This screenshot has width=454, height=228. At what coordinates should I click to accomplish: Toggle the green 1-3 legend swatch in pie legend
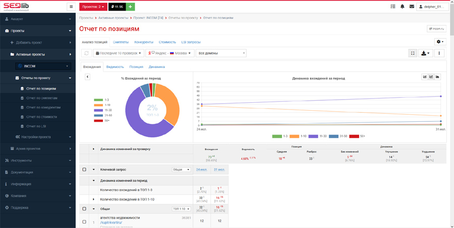click(98, 100)
